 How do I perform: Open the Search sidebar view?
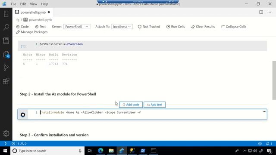point(6,27)
